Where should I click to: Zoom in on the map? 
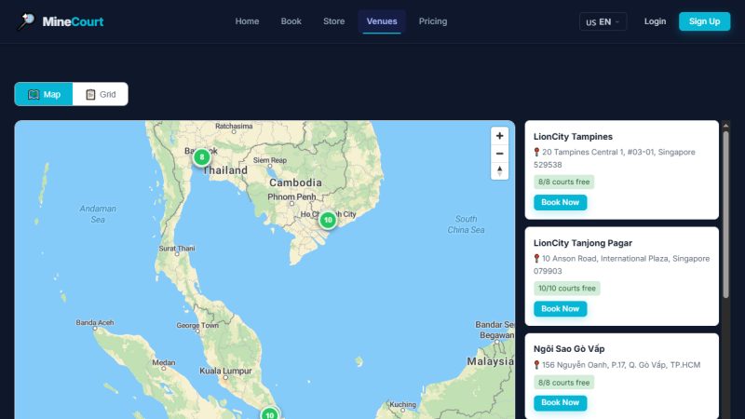click(499, 136)
